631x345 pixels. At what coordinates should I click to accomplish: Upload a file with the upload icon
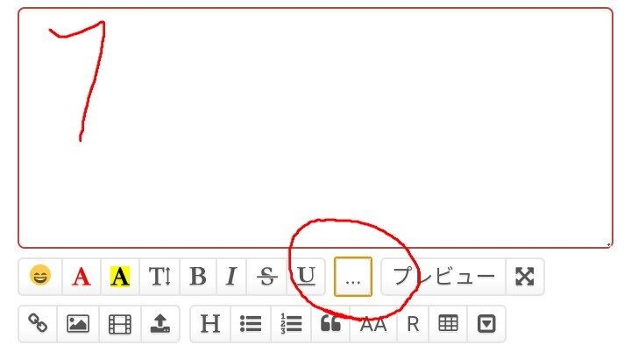(x=160, y=323)
